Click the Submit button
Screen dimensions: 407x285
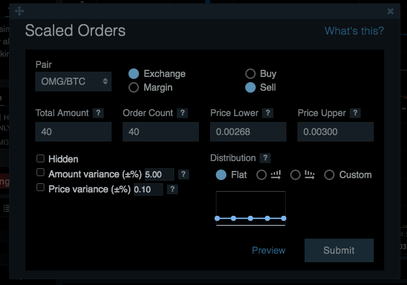pyautogui.click(x=339, y=250)
